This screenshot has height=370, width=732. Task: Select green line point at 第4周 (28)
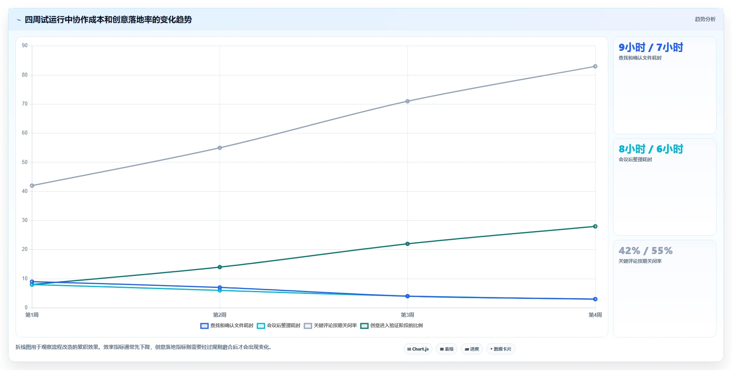pyautogui.click(x=595, y=226)
